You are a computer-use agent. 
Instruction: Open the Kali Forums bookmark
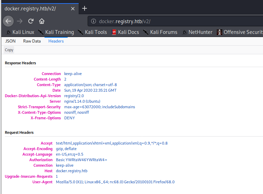coord(160,32)
